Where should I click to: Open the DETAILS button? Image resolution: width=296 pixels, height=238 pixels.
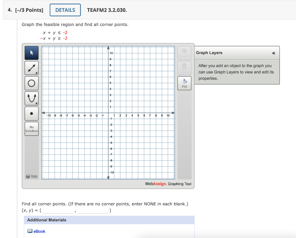click(x=65, y=10)
